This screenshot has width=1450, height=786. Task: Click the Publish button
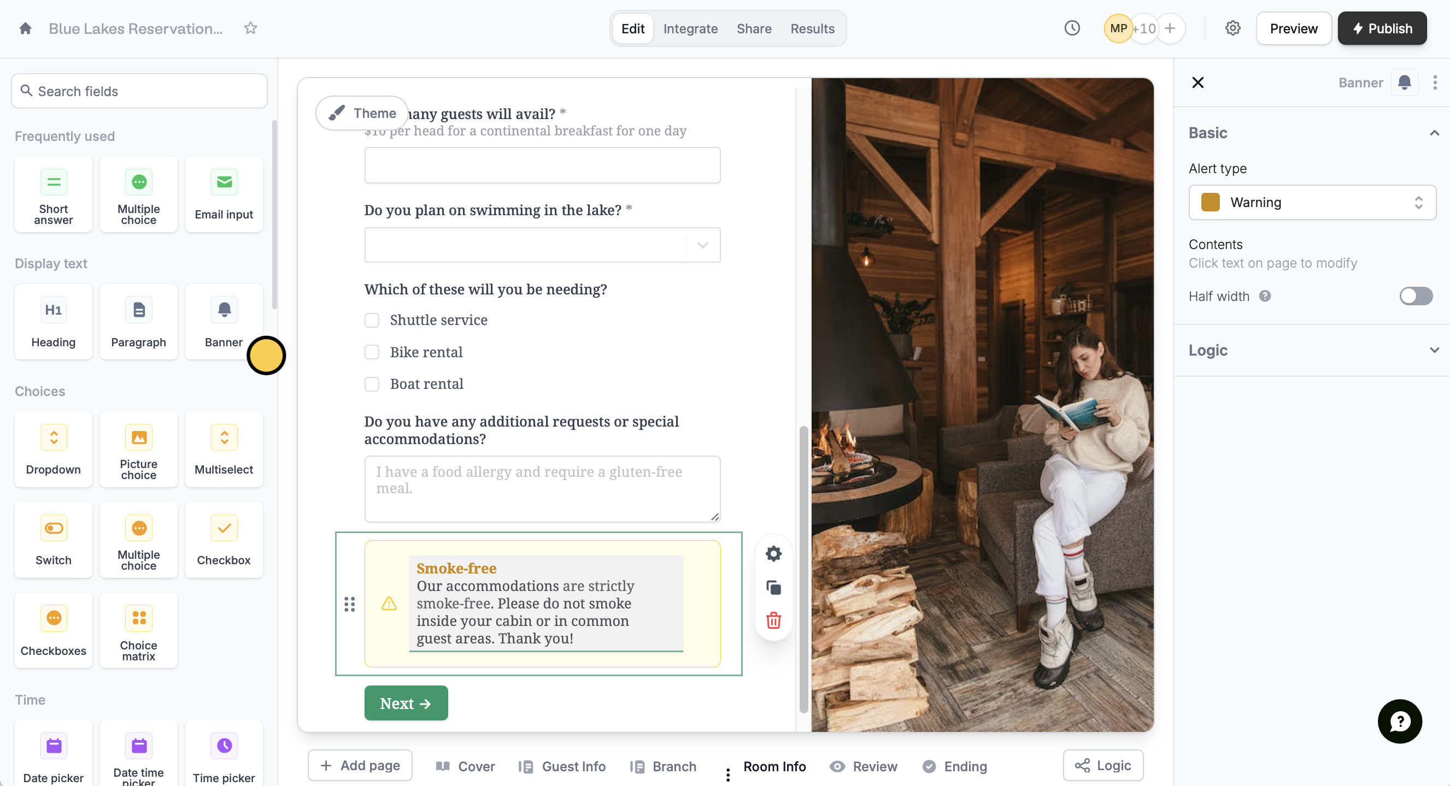tap(1382, 29)
